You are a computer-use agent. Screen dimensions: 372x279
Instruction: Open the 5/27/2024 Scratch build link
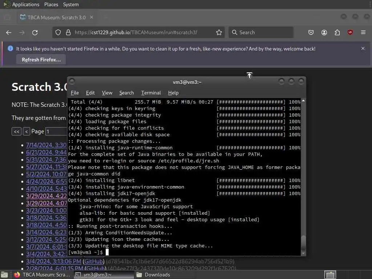[46, 167]
